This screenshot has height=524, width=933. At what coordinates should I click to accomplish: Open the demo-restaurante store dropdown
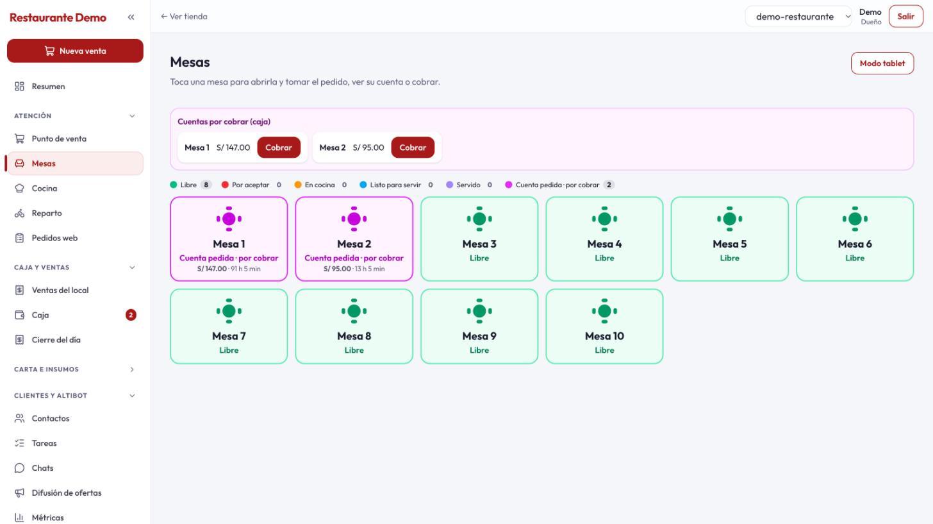[x=798, y=17]
